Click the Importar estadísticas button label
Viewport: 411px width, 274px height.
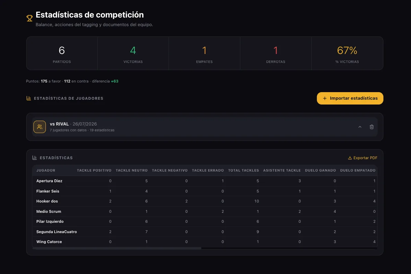[x=354, y=98]
